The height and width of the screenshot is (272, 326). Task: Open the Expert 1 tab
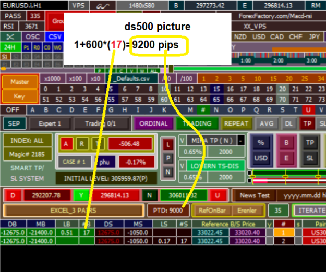pyautogui.click(x=50, y=123)
